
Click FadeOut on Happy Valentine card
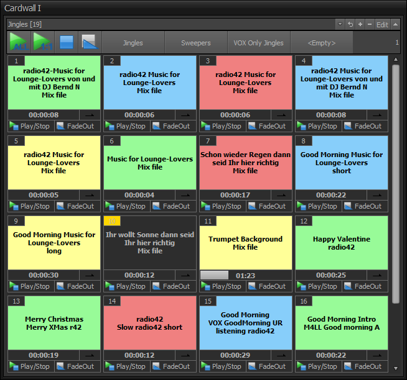pyautogui.click(x=364, y=286)
